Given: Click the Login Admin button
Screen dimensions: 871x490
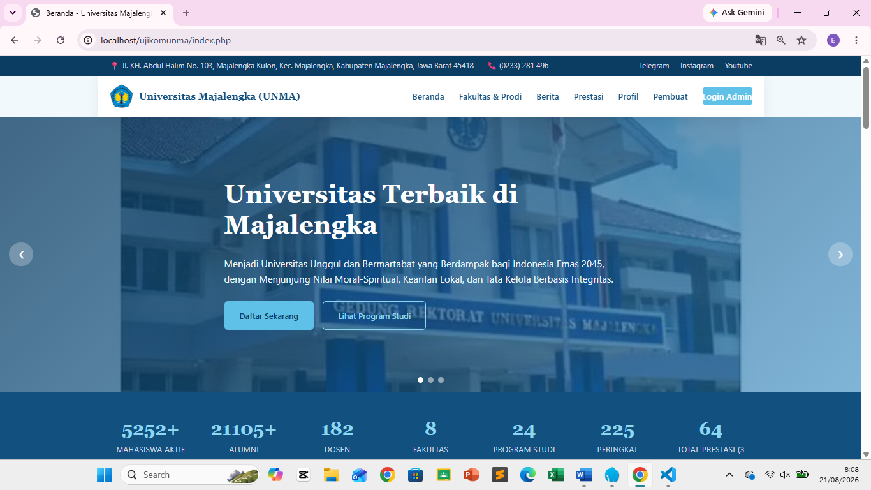Looking at the screenshot, I should click(728, 96).
